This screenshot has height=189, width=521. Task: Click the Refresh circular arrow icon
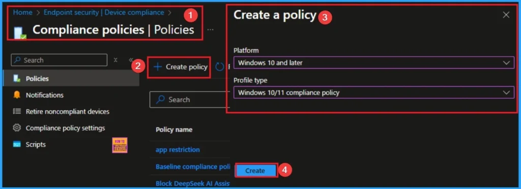220,67
